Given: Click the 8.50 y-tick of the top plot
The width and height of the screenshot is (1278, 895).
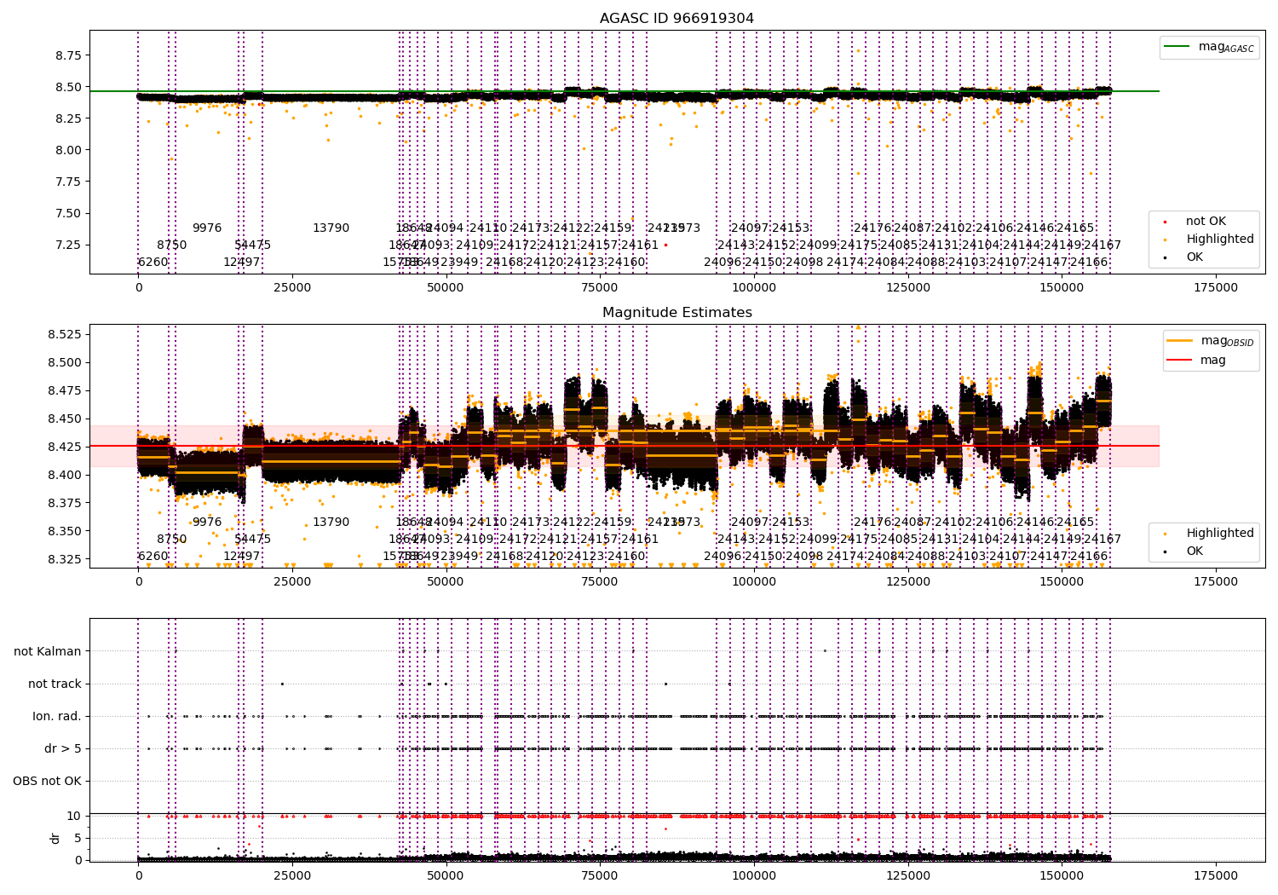Looking at the screenshot, I should (68, 87).
